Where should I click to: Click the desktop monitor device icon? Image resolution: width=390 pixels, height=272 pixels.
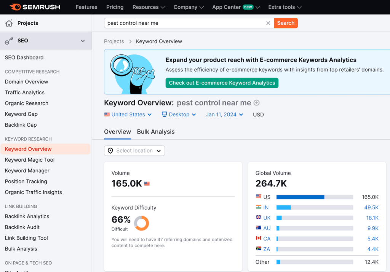pos(164,114)
